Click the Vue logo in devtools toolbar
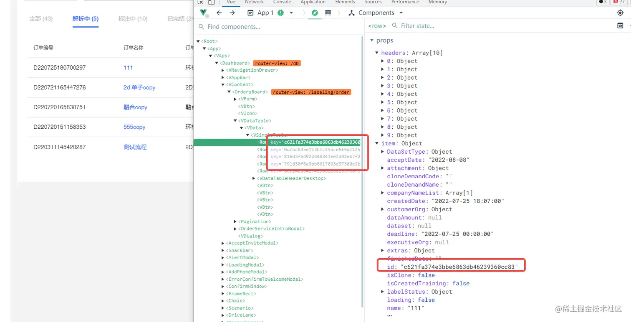The image size is (631, 322). coord(203,13)
